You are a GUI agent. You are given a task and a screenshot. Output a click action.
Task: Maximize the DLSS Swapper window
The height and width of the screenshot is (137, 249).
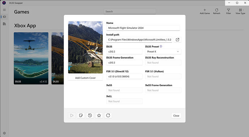click(237, 3)
